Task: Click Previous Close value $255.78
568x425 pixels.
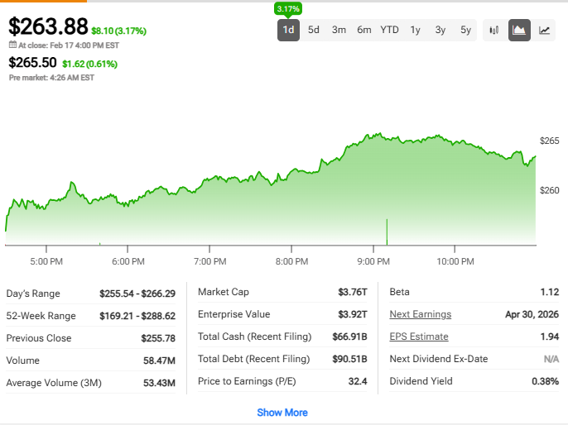Action: [158, 338]
